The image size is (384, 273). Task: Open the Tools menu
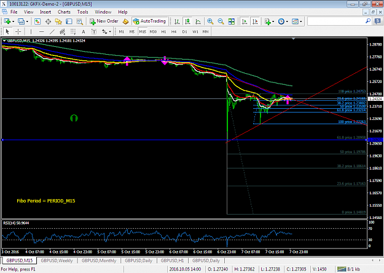point(82,12)
